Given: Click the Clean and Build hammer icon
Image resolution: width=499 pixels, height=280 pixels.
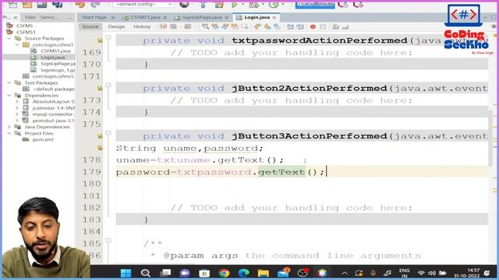Looking at the screenshot, I should pos(219,5).
